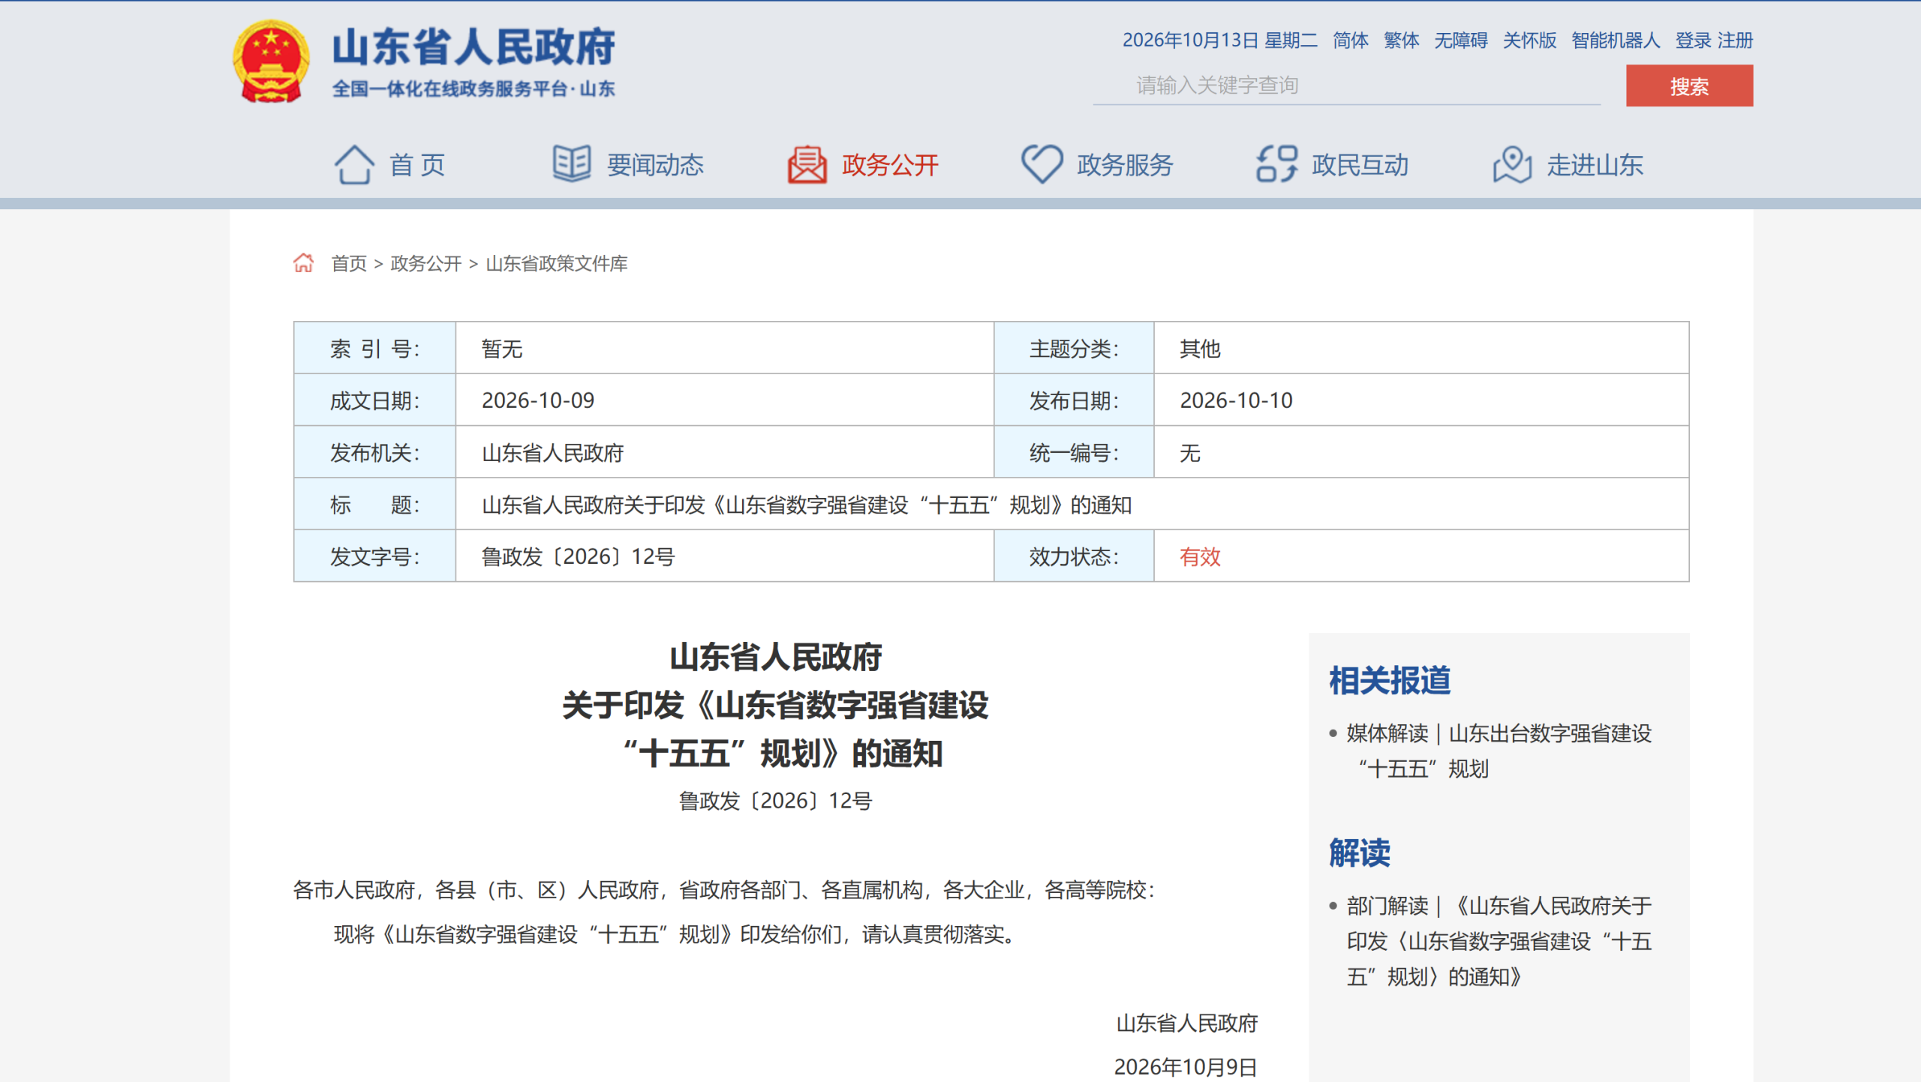Click the date 2026年10月13日 星期二 in header
Screen dimensions: 1921x1082
[1219, 40]
